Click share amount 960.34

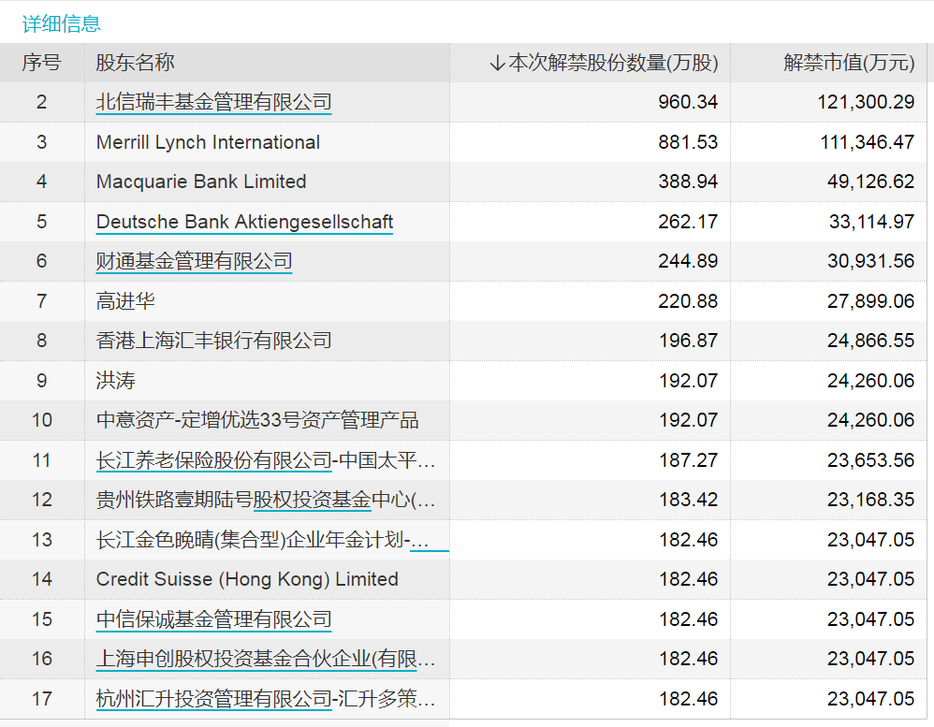click(688, 102)
